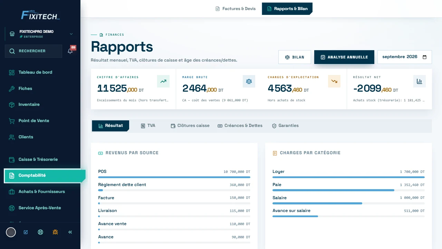Select the Résultat report tab

click(x=110, y=126)
